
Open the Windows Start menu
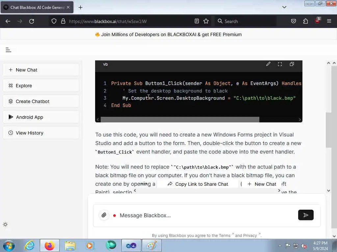[9, 245]
